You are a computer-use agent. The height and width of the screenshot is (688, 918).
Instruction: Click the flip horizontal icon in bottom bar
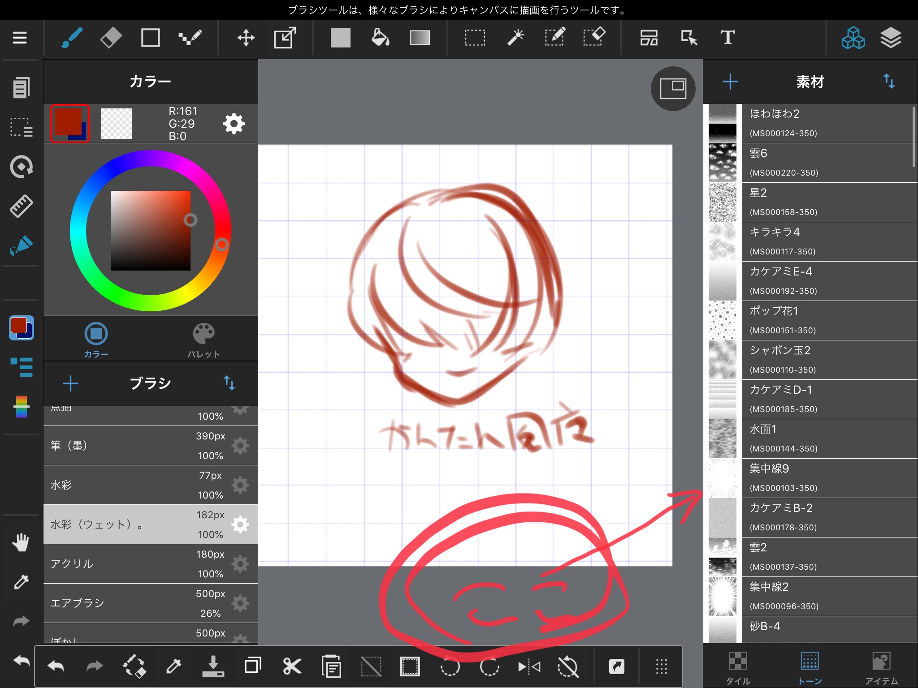point(529,667)
